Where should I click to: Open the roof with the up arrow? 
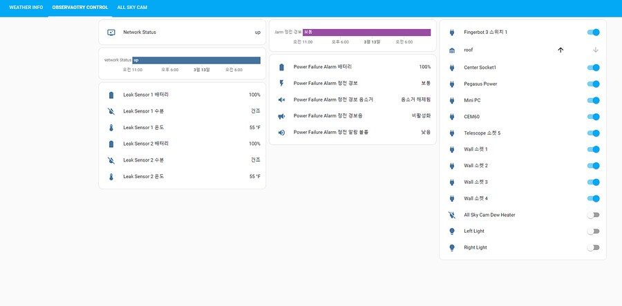tap(560, 50)
